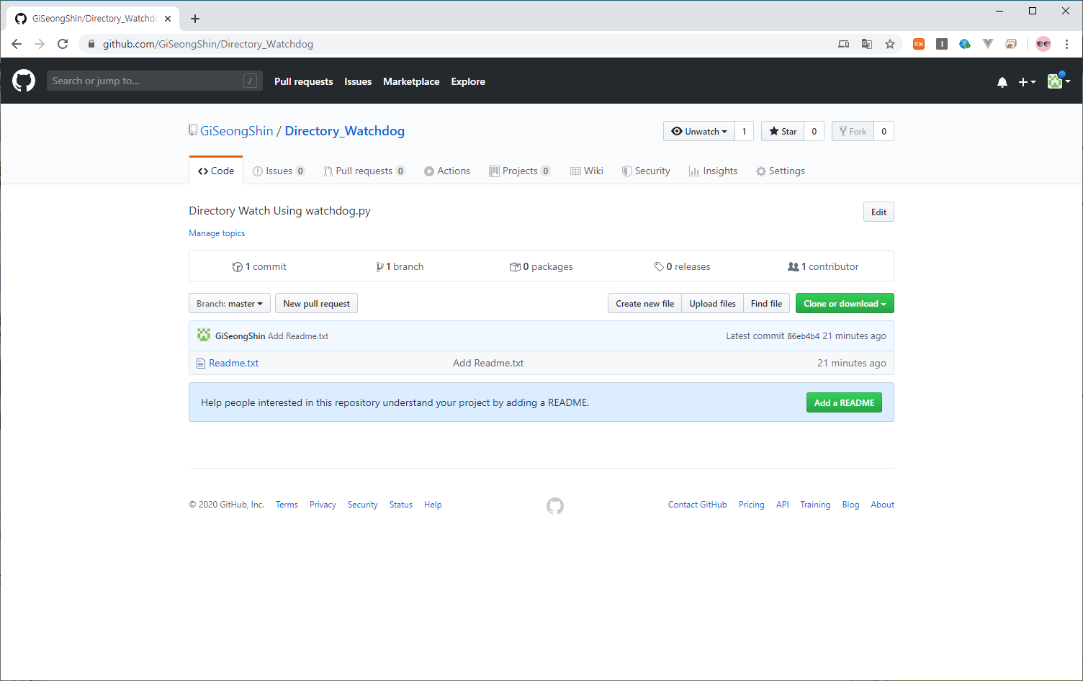Switch to the Projects tab
This screenshot has height=681, width=1083.
(x=520, y=171)
